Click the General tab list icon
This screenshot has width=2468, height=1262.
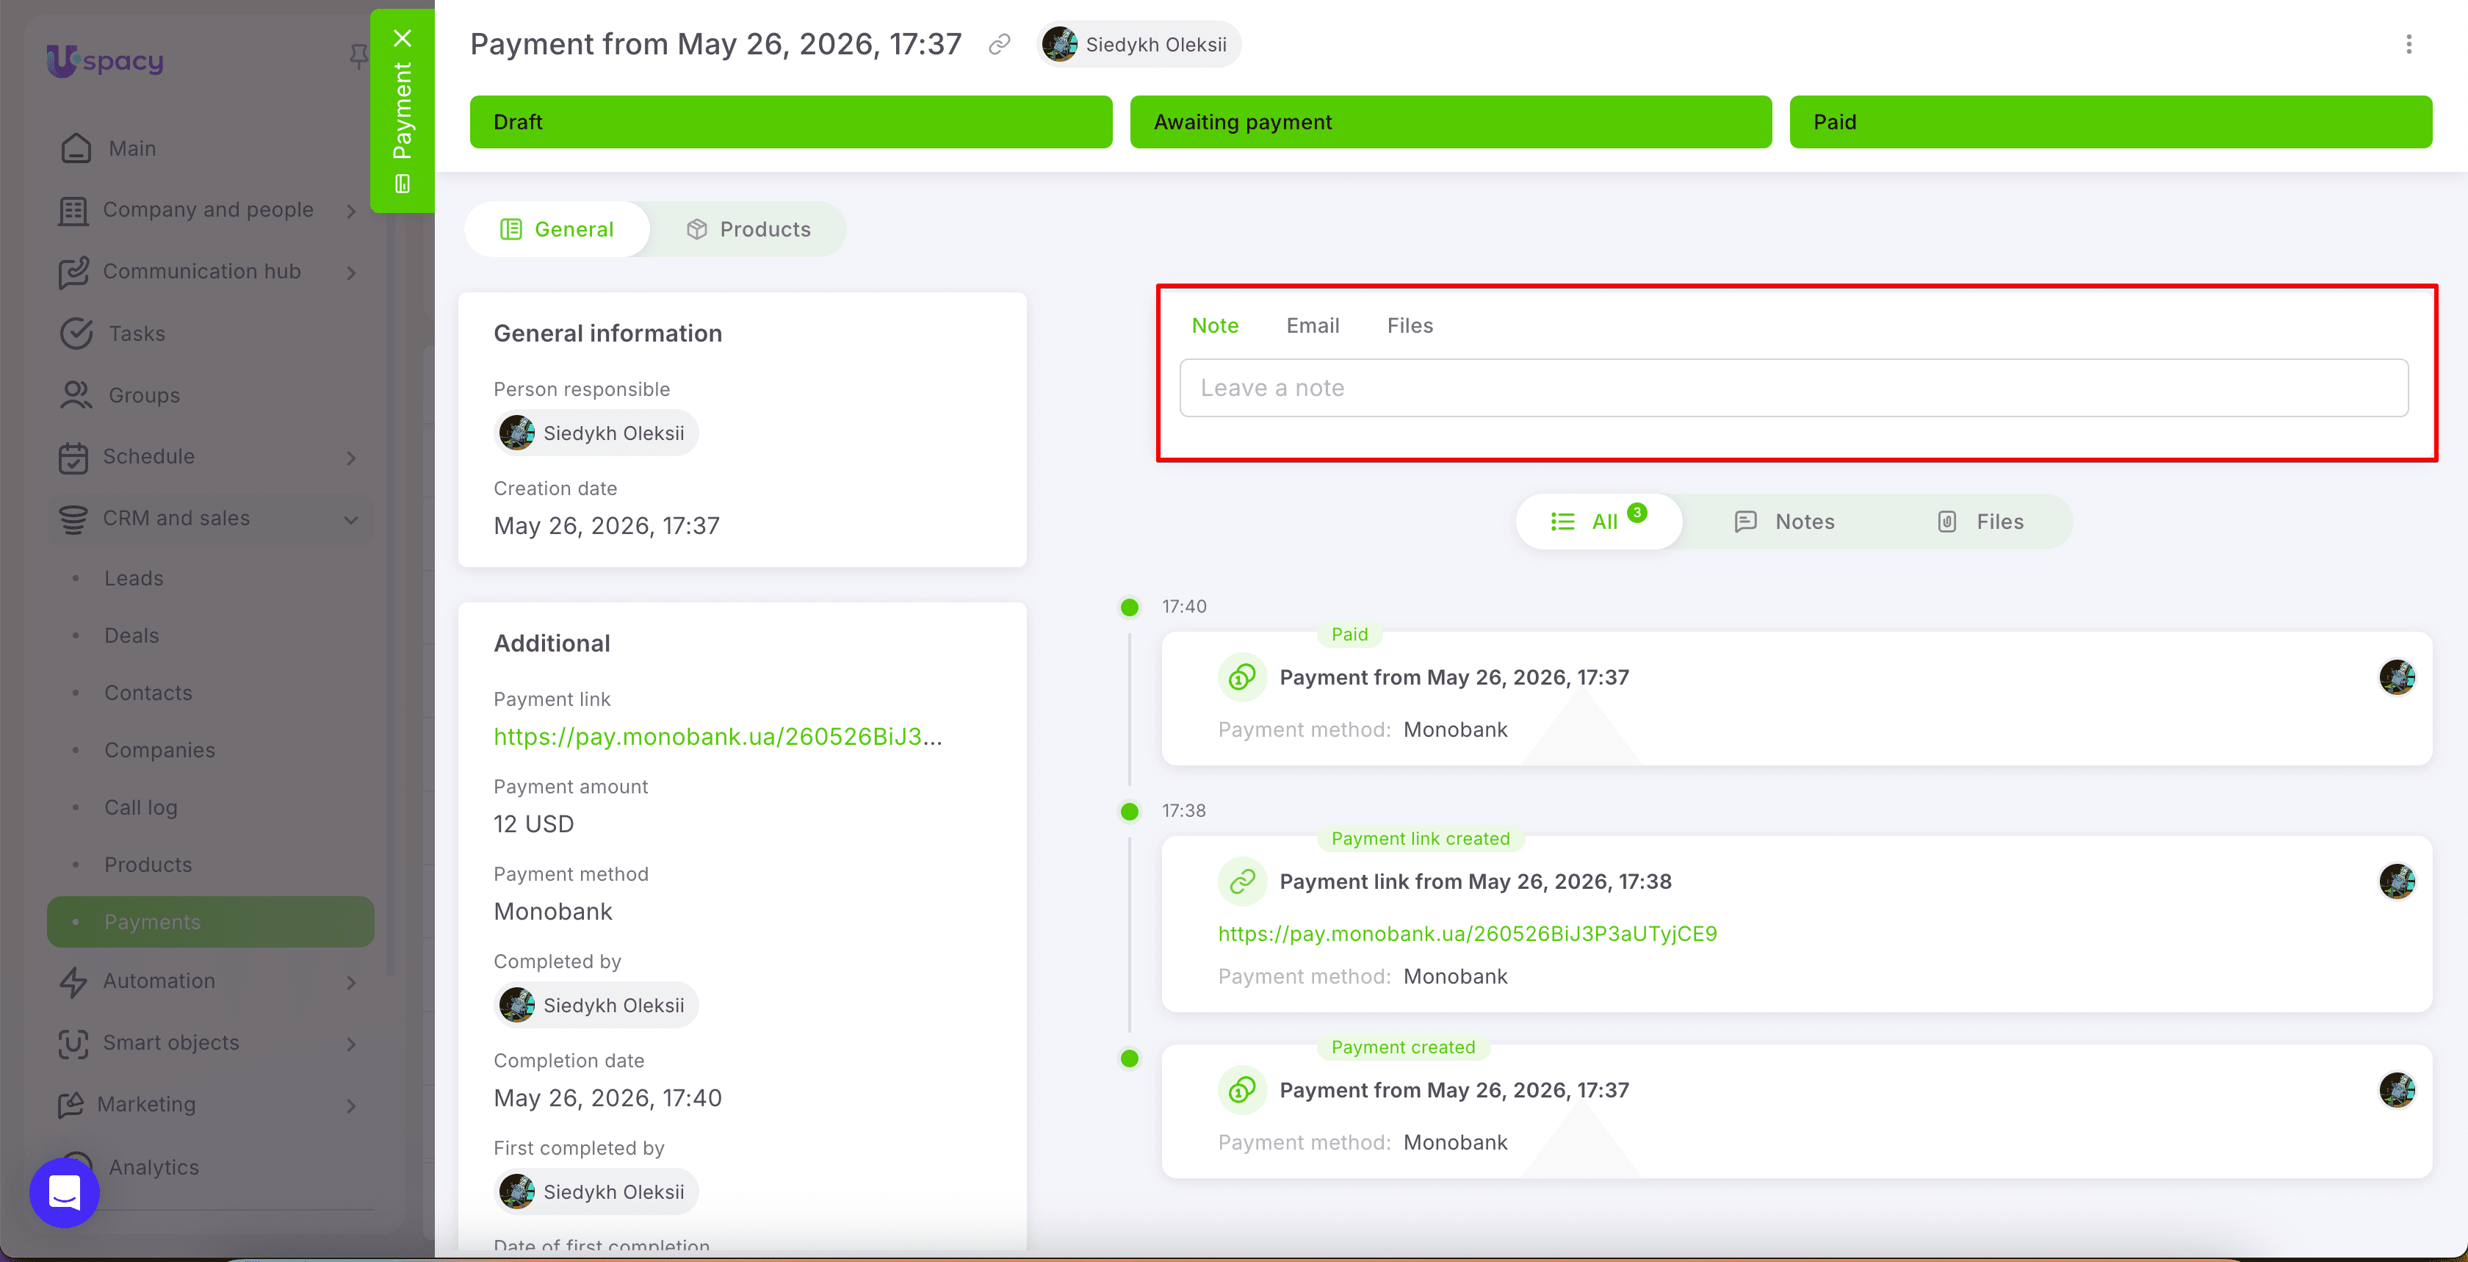(x=512, y=229)
